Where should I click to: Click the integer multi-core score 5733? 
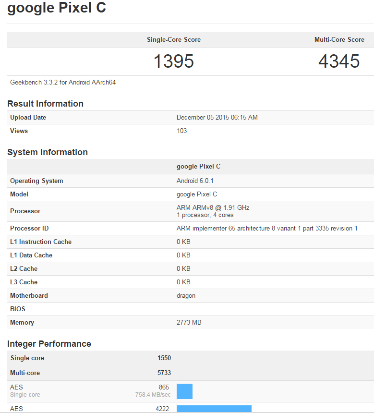coord(164,373)
